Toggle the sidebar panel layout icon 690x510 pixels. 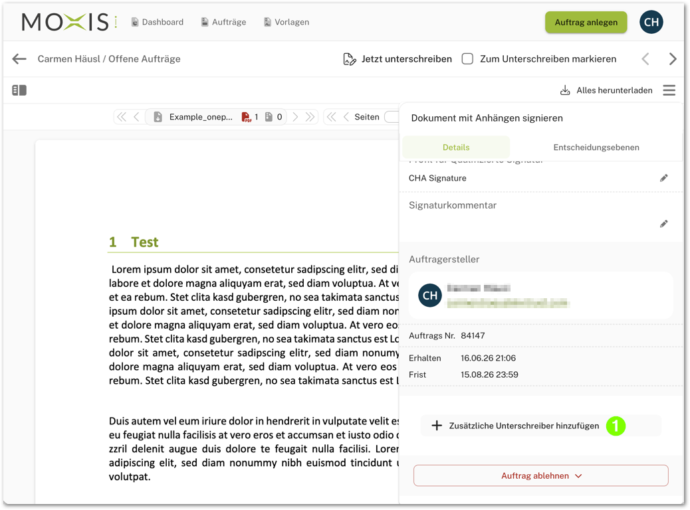pos(19,90)
